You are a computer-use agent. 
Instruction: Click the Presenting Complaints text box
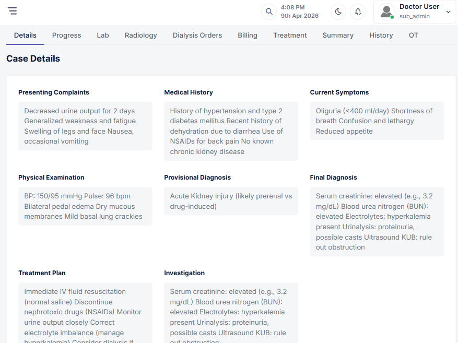85,126
